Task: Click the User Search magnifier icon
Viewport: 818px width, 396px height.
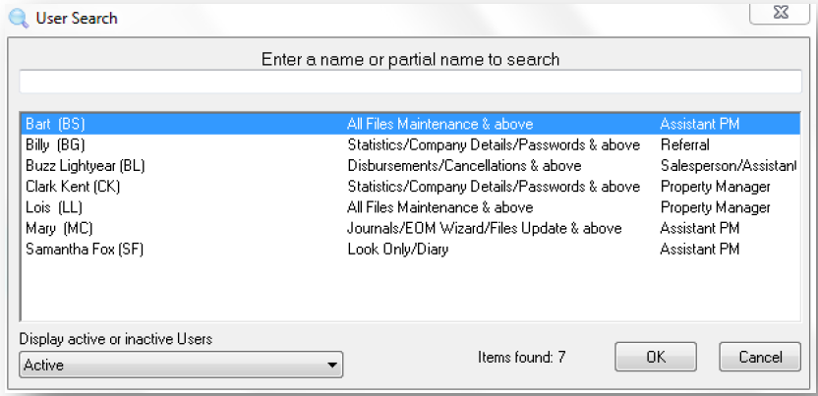Action: coord(19,19)
